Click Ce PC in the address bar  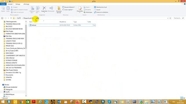[x=19, y=18]
